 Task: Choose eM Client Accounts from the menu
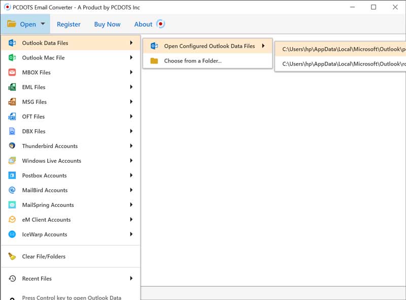pyautogui.click(x=71, y=220)
